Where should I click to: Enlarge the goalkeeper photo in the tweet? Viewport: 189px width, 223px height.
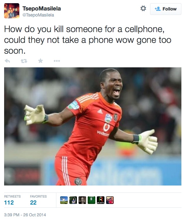tap(93, 126)
